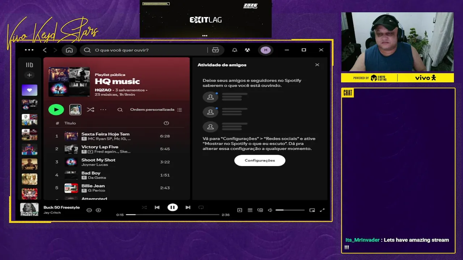Open the Spotify three-dot main menu
Image resolution: width=463 pixels, height=260 pixels.
pyautogui.click(x=29, y=50)
